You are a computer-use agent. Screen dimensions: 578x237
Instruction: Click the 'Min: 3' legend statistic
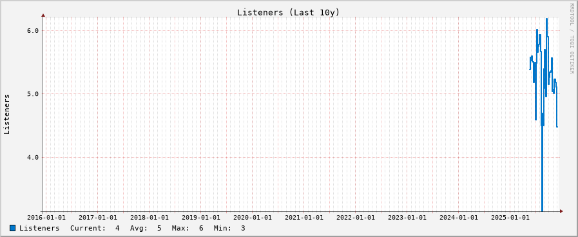point(229,228)
